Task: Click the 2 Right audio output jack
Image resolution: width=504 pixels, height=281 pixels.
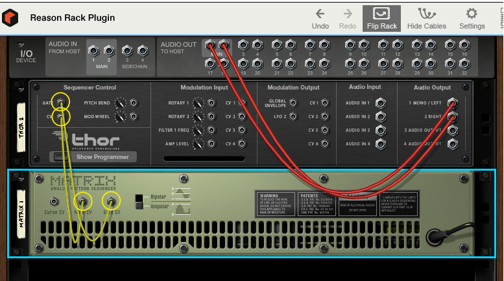Action: (x=453, y=117)
